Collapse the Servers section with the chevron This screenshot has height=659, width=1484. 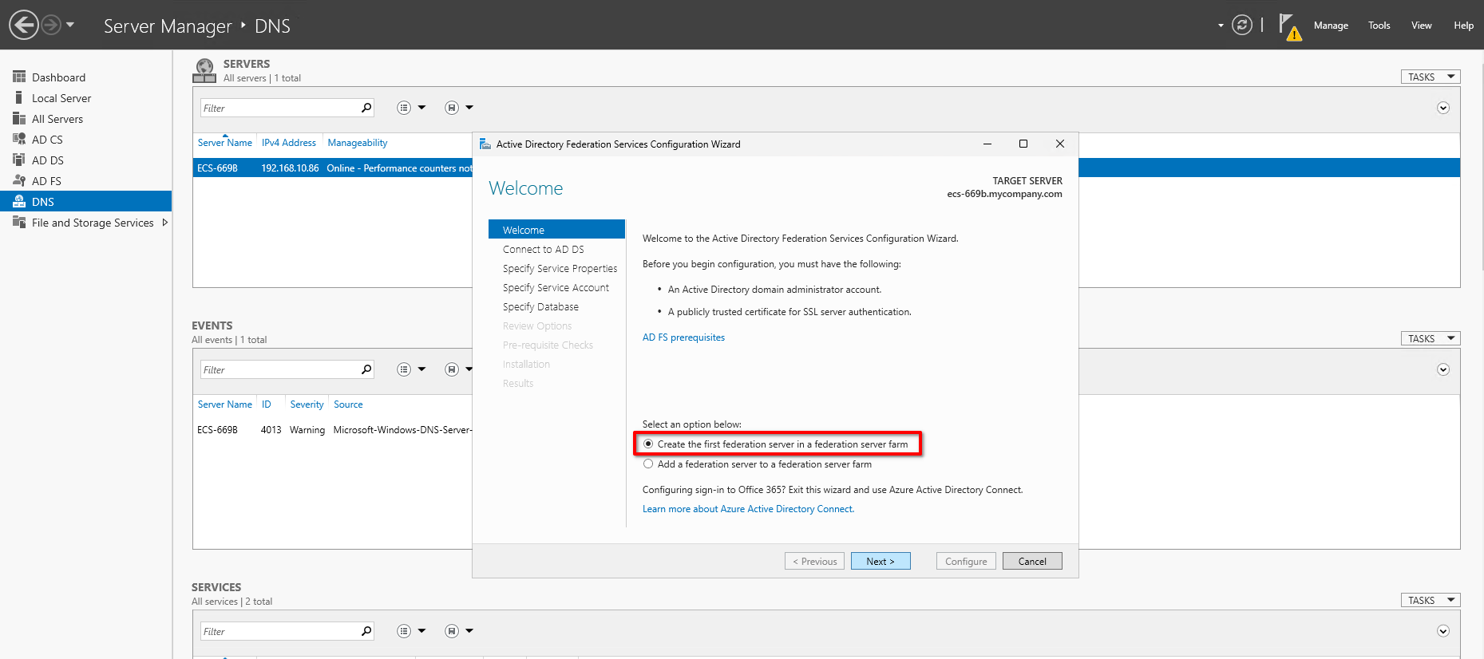pyautogui.click(x=1442, y=108)
